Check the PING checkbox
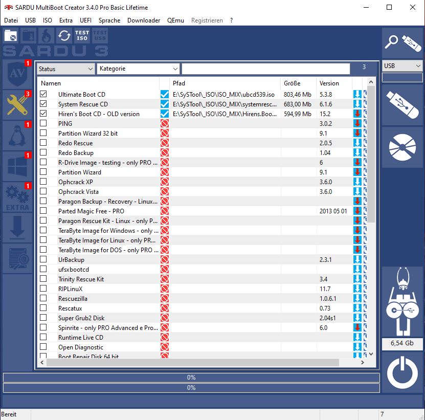425x420 pixels. click(x=43, y=123)
